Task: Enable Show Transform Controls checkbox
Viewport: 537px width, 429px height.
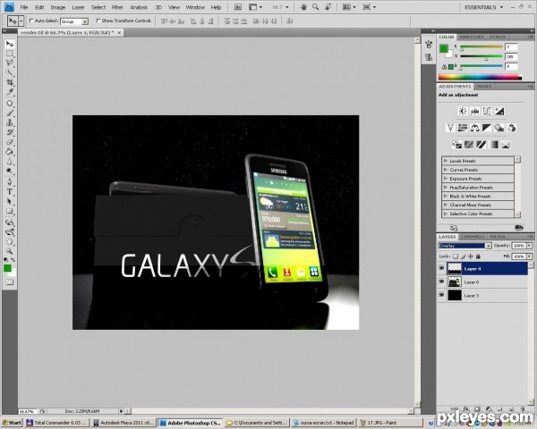Action: [x=98, y=21]
